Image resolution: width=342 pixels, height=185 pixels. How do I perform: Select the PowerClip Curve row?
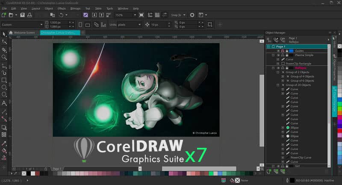[x=301, y=158]
